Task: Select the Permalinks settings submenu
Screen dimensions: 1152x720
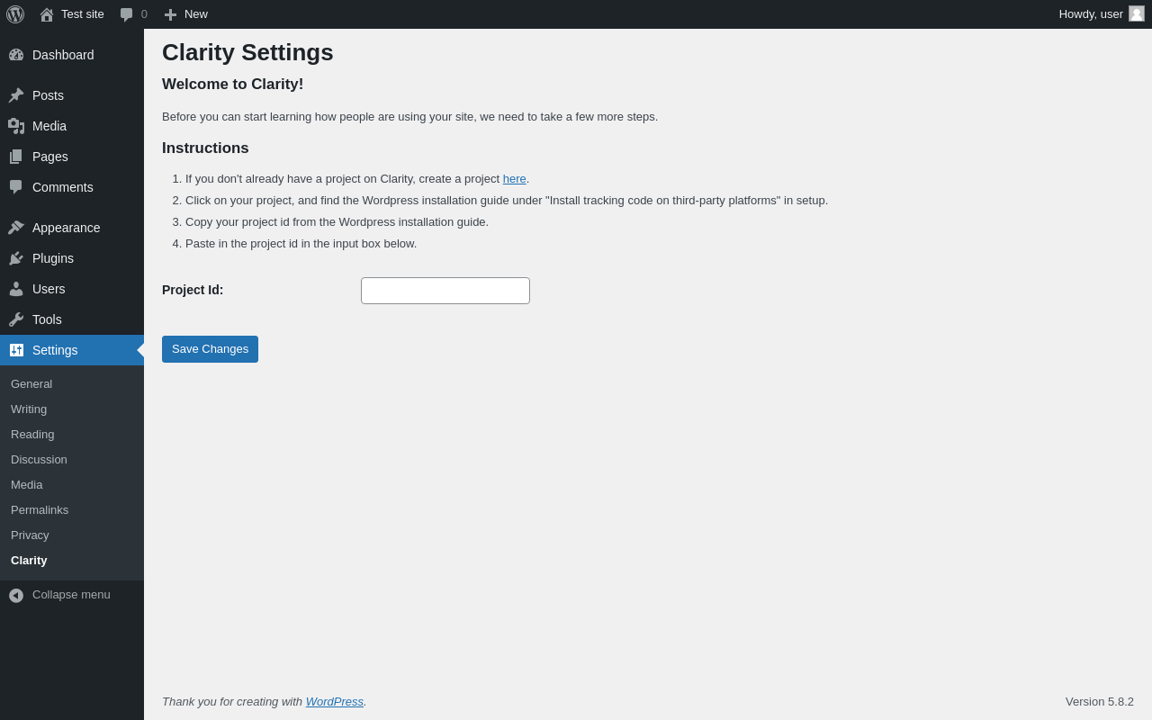Action: tap(40, 509)
